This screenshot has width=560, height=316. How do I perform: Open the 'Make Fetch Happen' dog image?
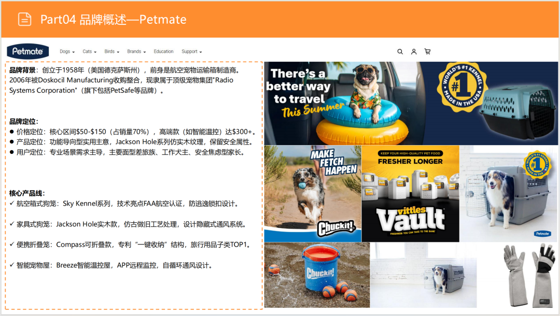click(313, 194)
